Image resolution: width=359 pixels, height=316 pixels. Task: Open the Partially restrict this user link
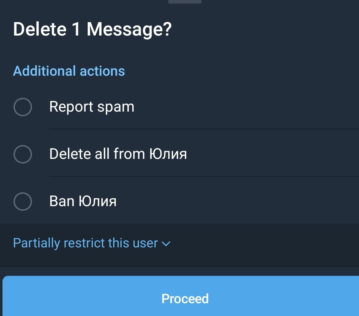[85, 243]
